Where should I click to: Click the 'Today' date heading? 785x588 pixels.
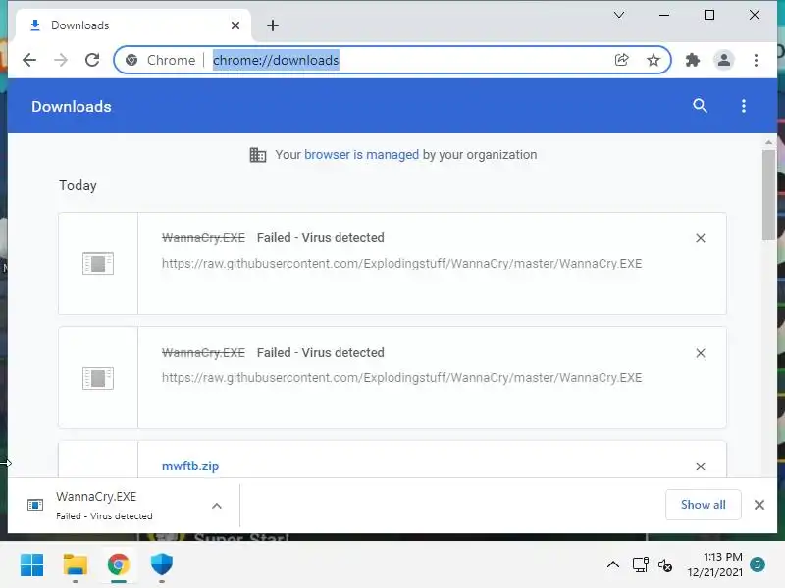point(78,185)
